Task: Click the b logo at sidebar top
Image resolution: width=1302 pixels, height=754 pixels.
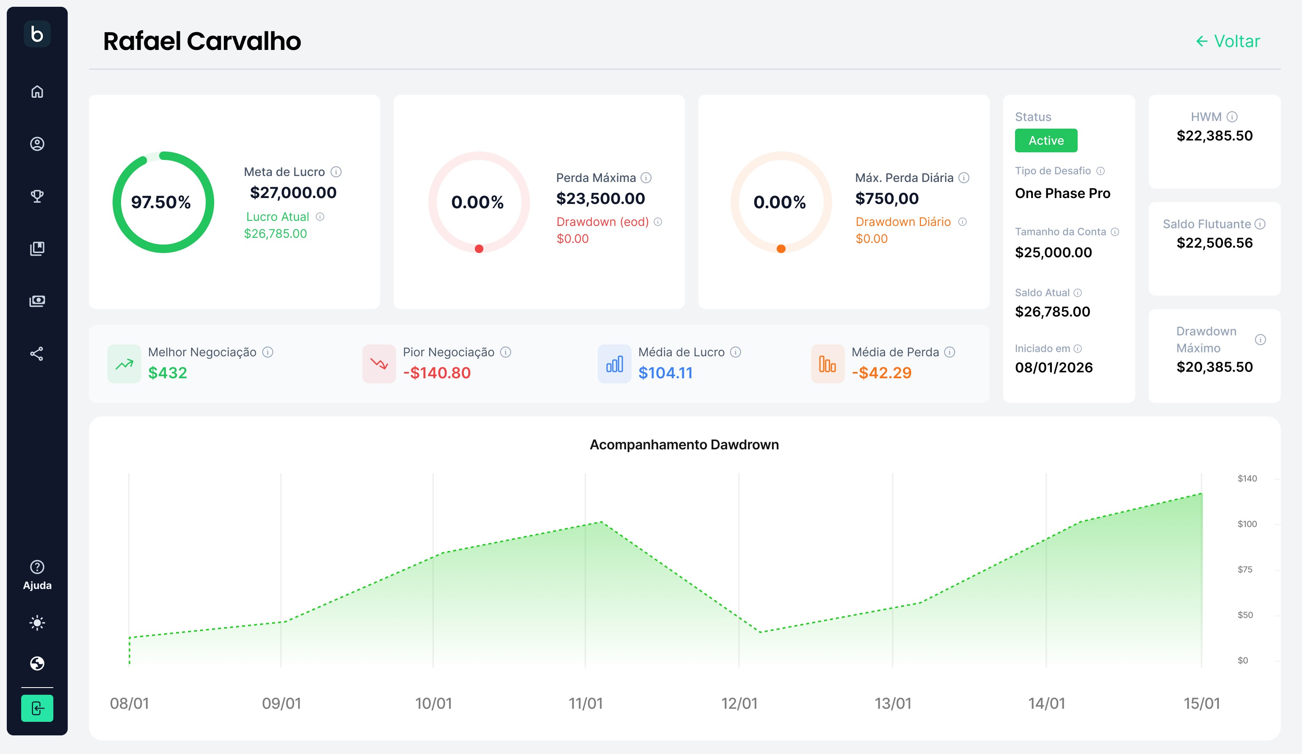Action: coord(37,34)
